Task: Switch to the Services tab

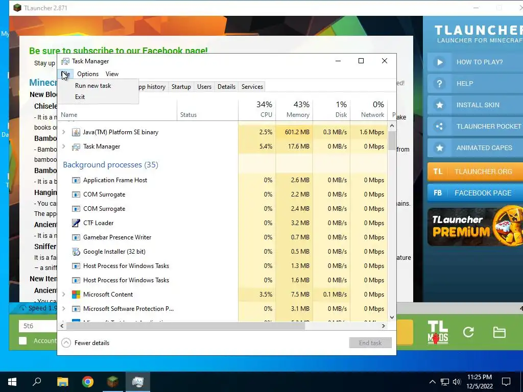Action: click(252, 87)
